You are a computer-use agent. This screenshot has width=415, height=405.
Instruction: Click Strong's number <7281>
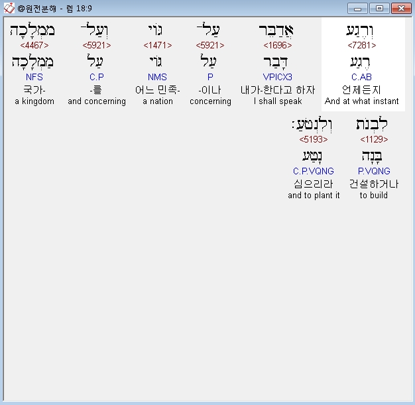pos(361,45)
